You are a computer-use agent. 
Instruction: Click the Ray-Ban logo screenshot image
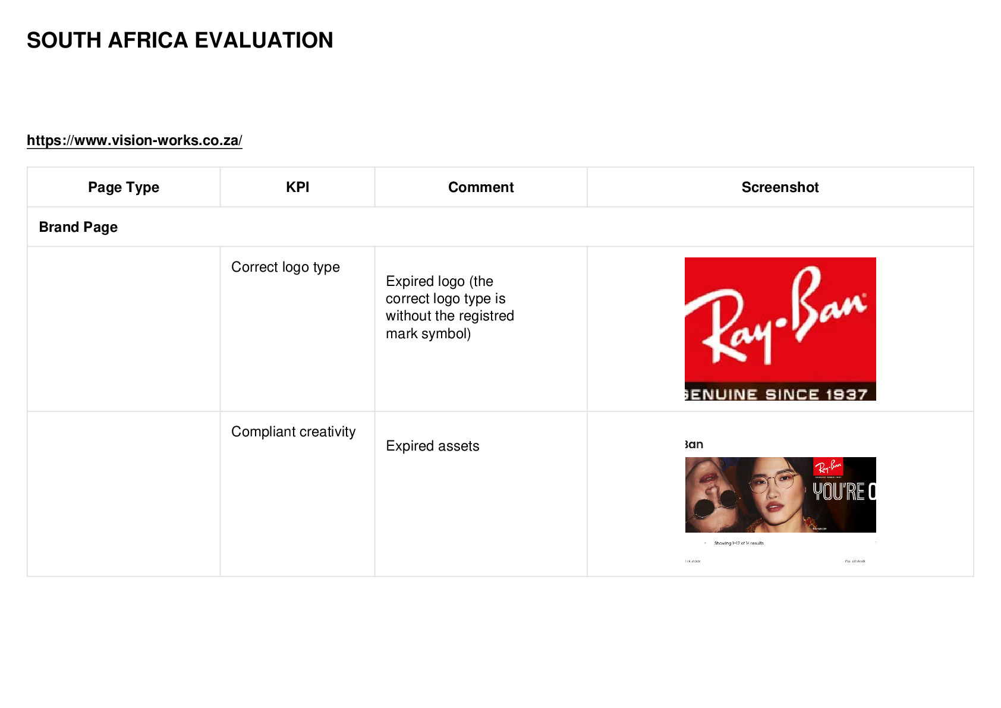[x=780, y=329]
